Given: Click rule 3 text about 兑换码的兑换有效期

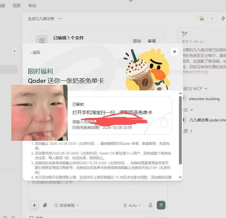Looking at the screenshot, I should (x=101, y=168).
